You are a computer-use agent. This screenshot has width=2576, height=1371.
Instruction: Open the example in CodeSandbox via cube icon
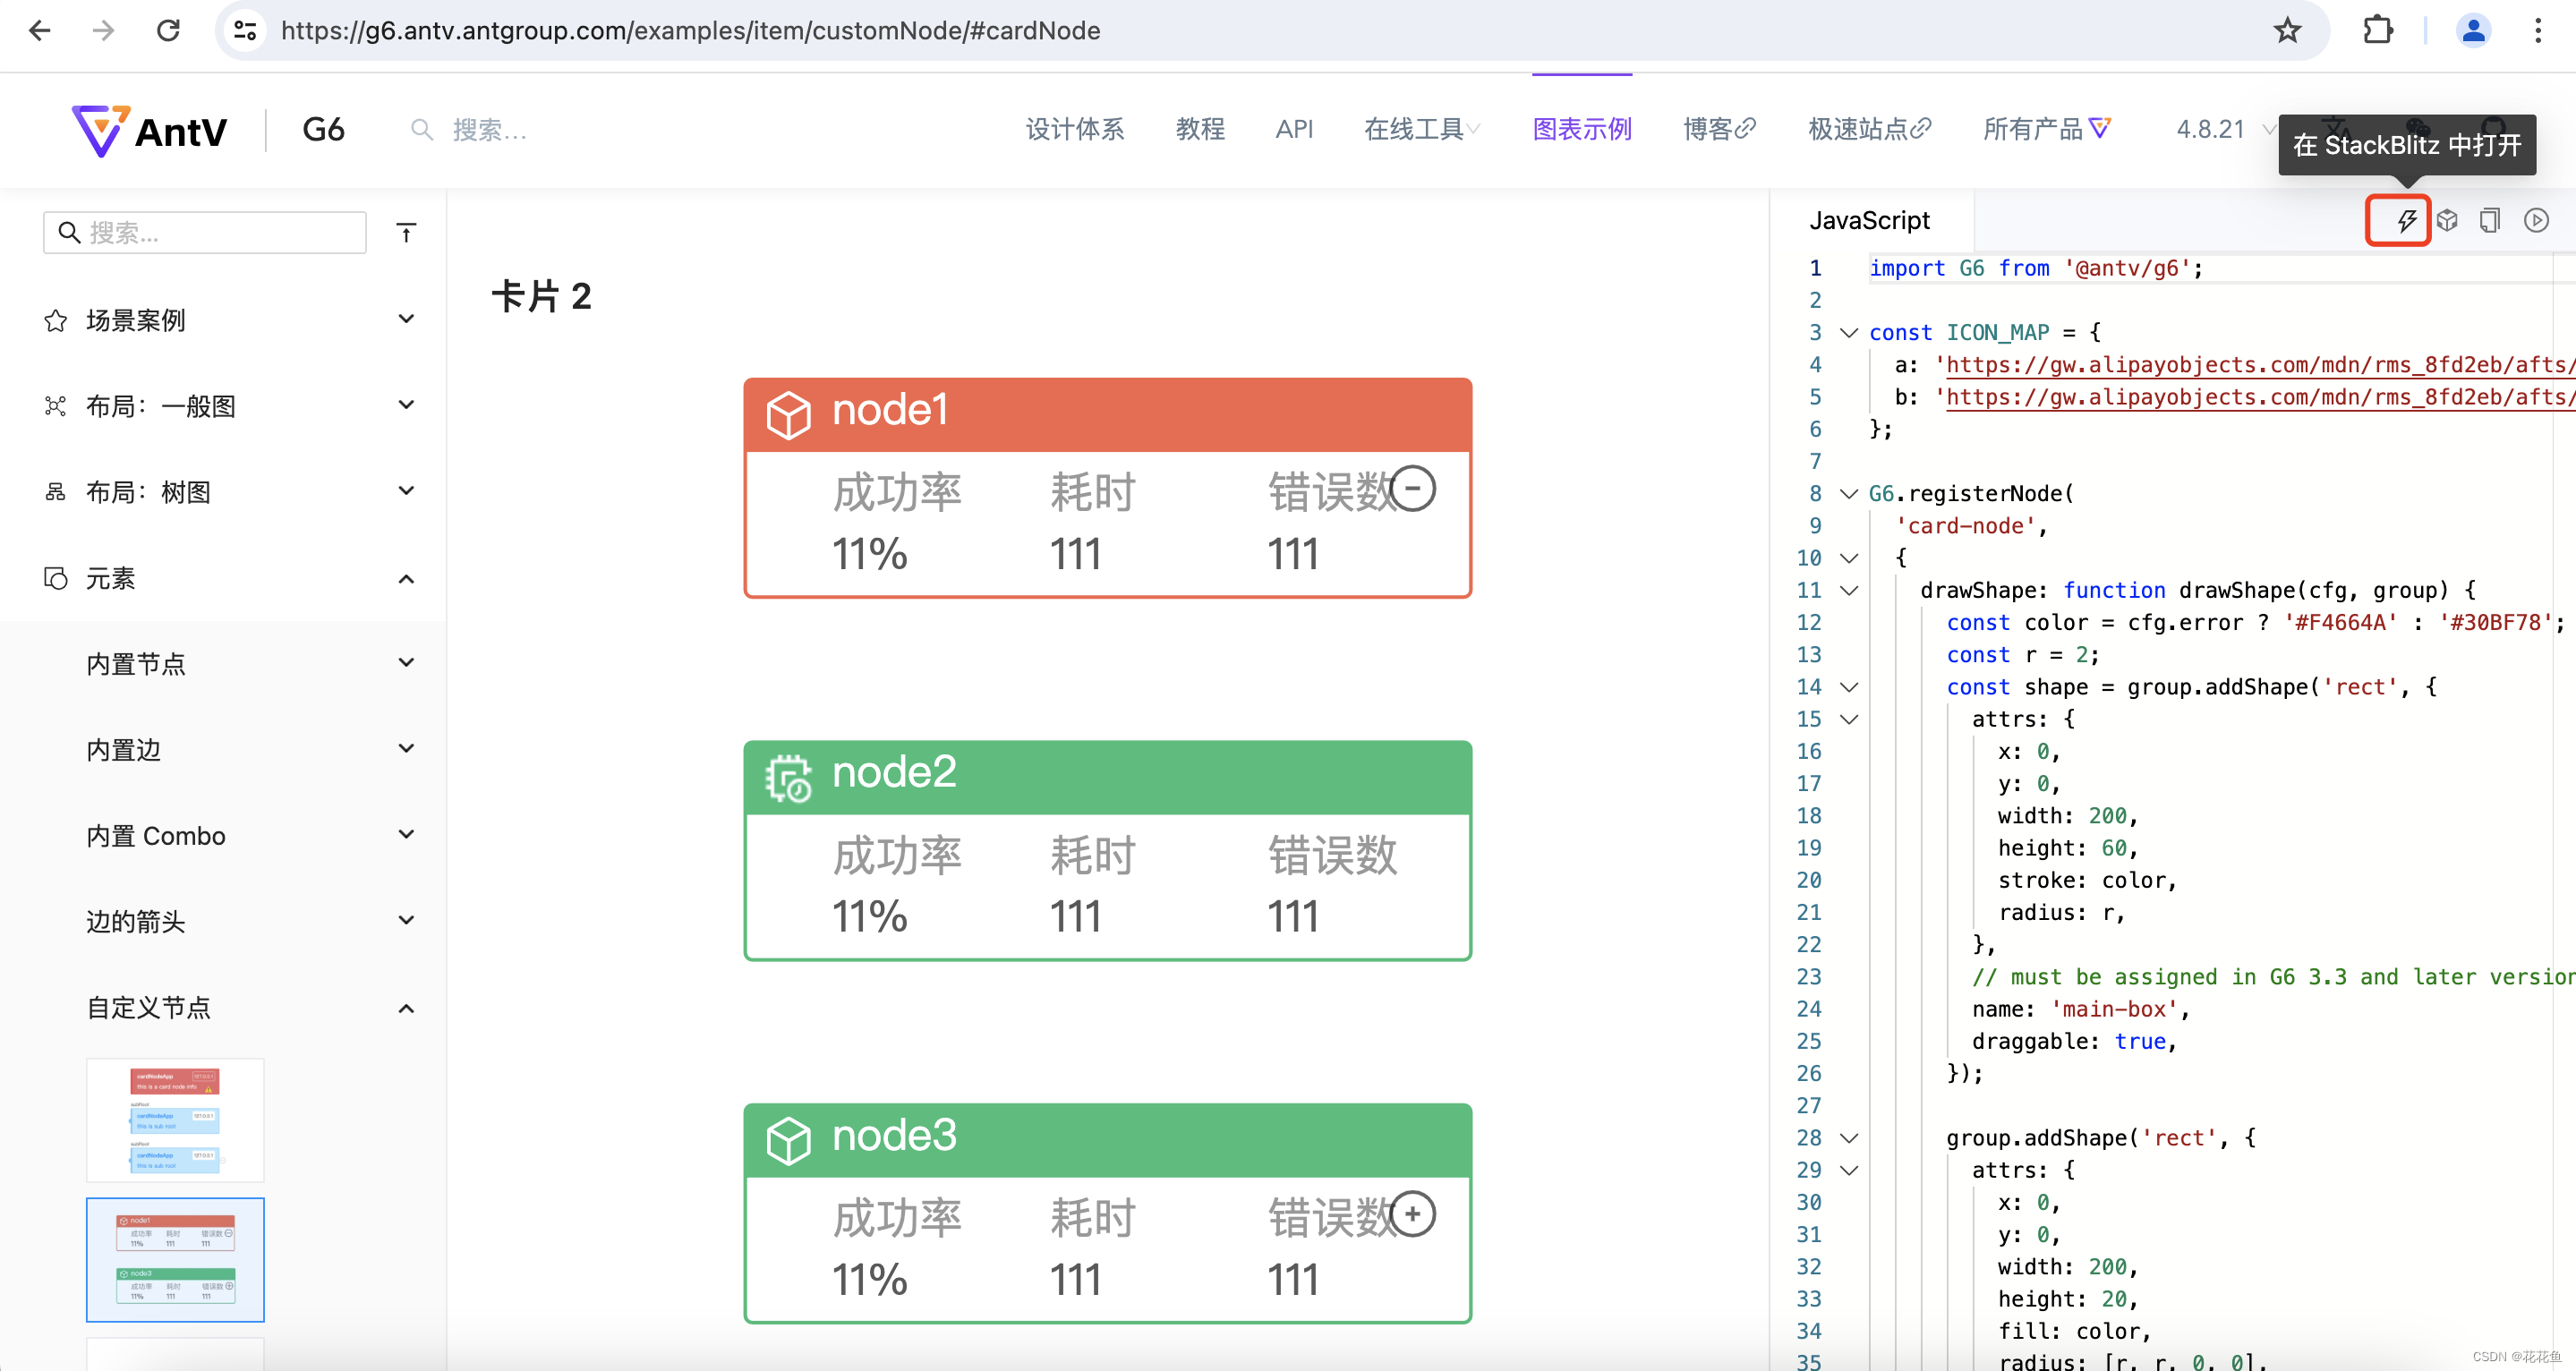(2446, 220)
